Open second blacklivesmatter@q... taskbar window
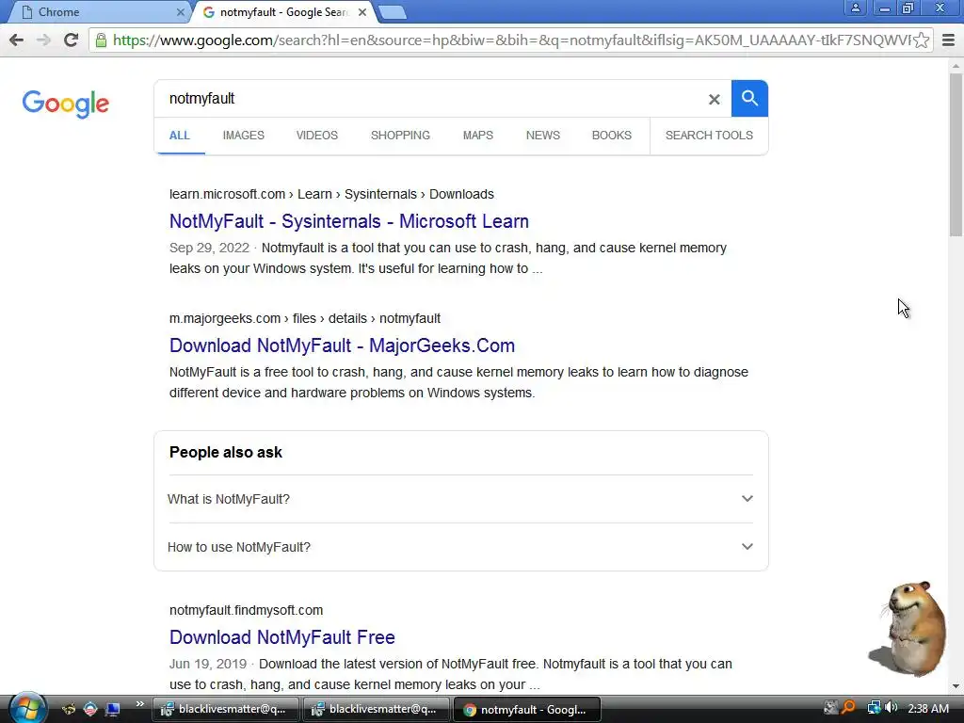Image resolution: width=964 pixels, height=723 pixels. pyautogui.click(x=376, y=710)
